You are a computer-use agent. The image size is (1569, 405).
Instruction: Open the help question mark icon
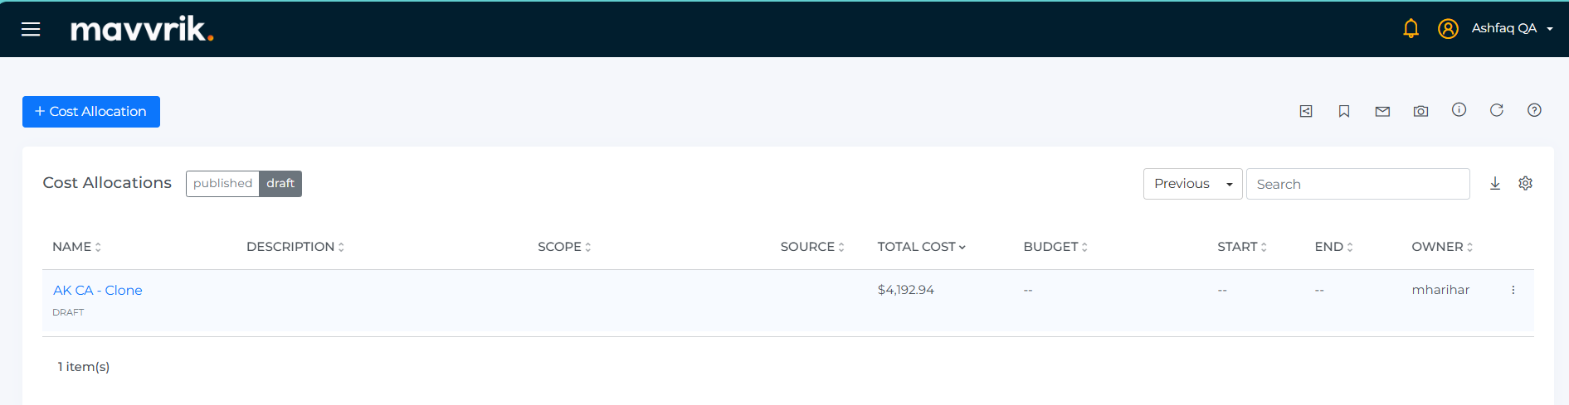click(x=1534, y=110)
